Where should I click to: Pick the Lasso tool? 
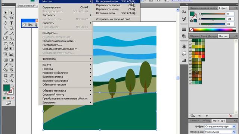(11, 17)
